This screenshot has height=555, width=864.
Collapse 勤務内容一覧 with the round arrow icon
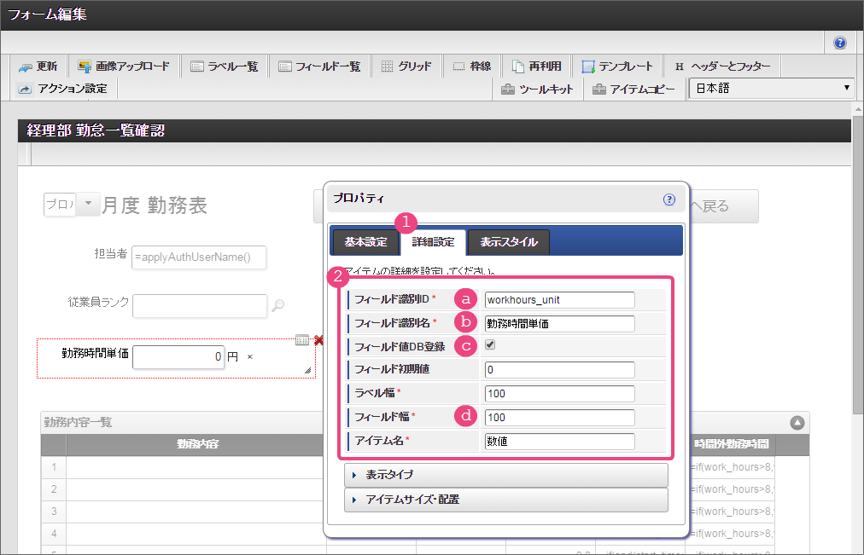click(x=797, y=422)
